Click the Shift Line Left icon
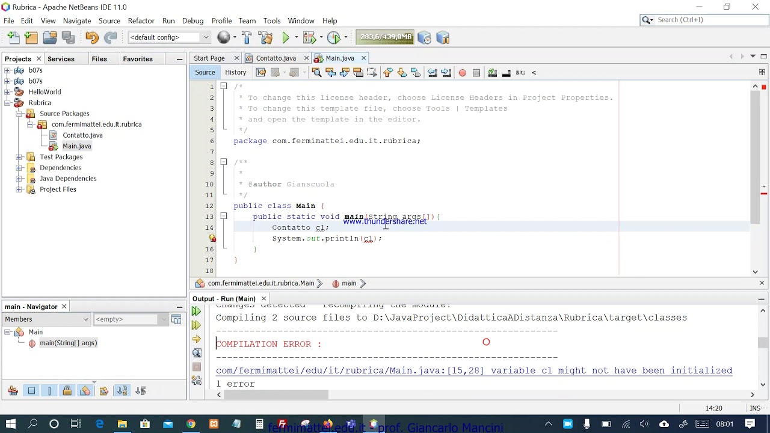Image resolution: width=770 pixels, height=433 pixels. pyautogui.click(x=432, y=72)
